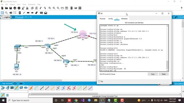Click the CLI vertical scrollbar thumb

coord(167,65)
